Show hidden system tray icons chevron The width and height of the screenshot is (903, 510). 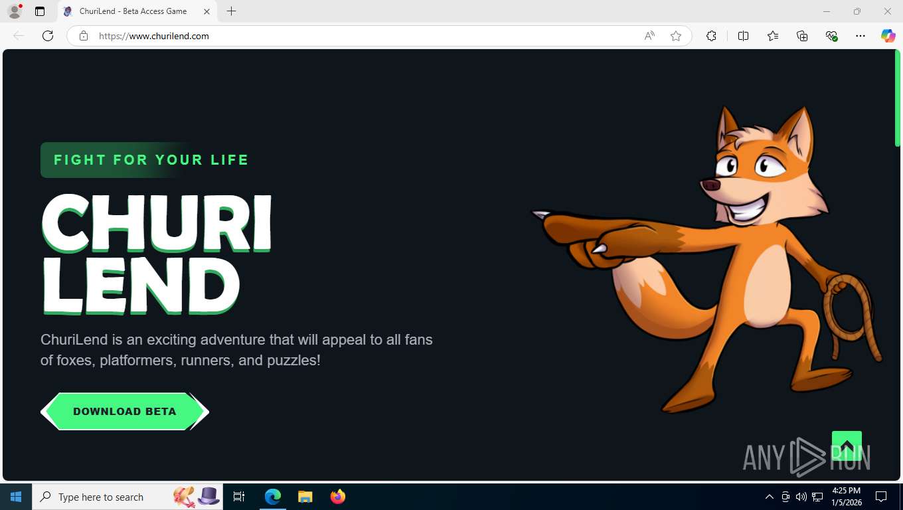[x=769, y=497]
